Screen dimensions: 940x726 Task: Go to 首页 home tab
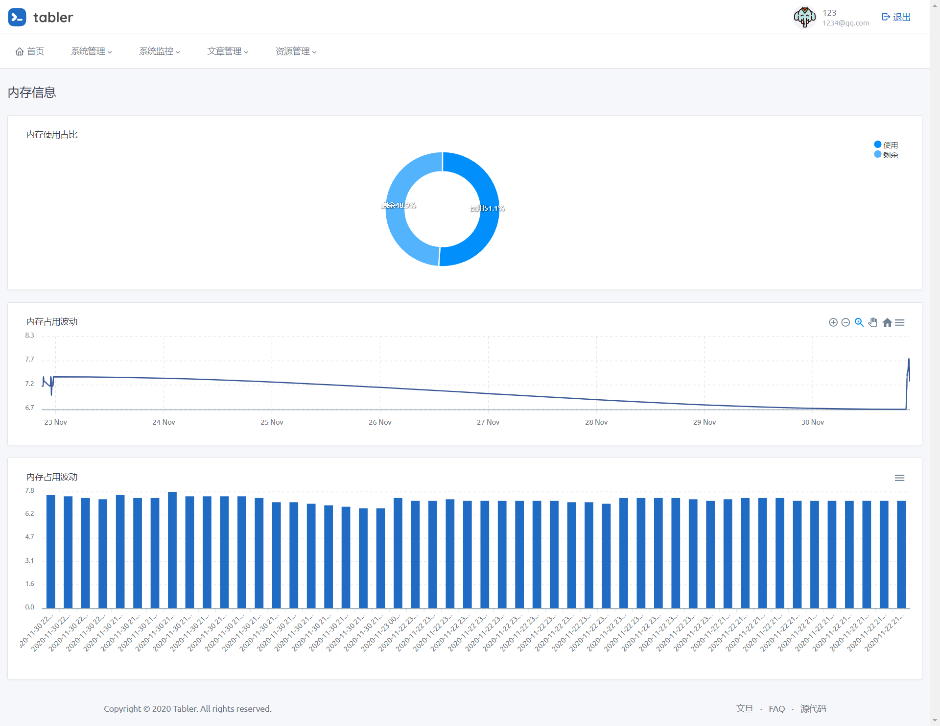click(x=30, y=51)
